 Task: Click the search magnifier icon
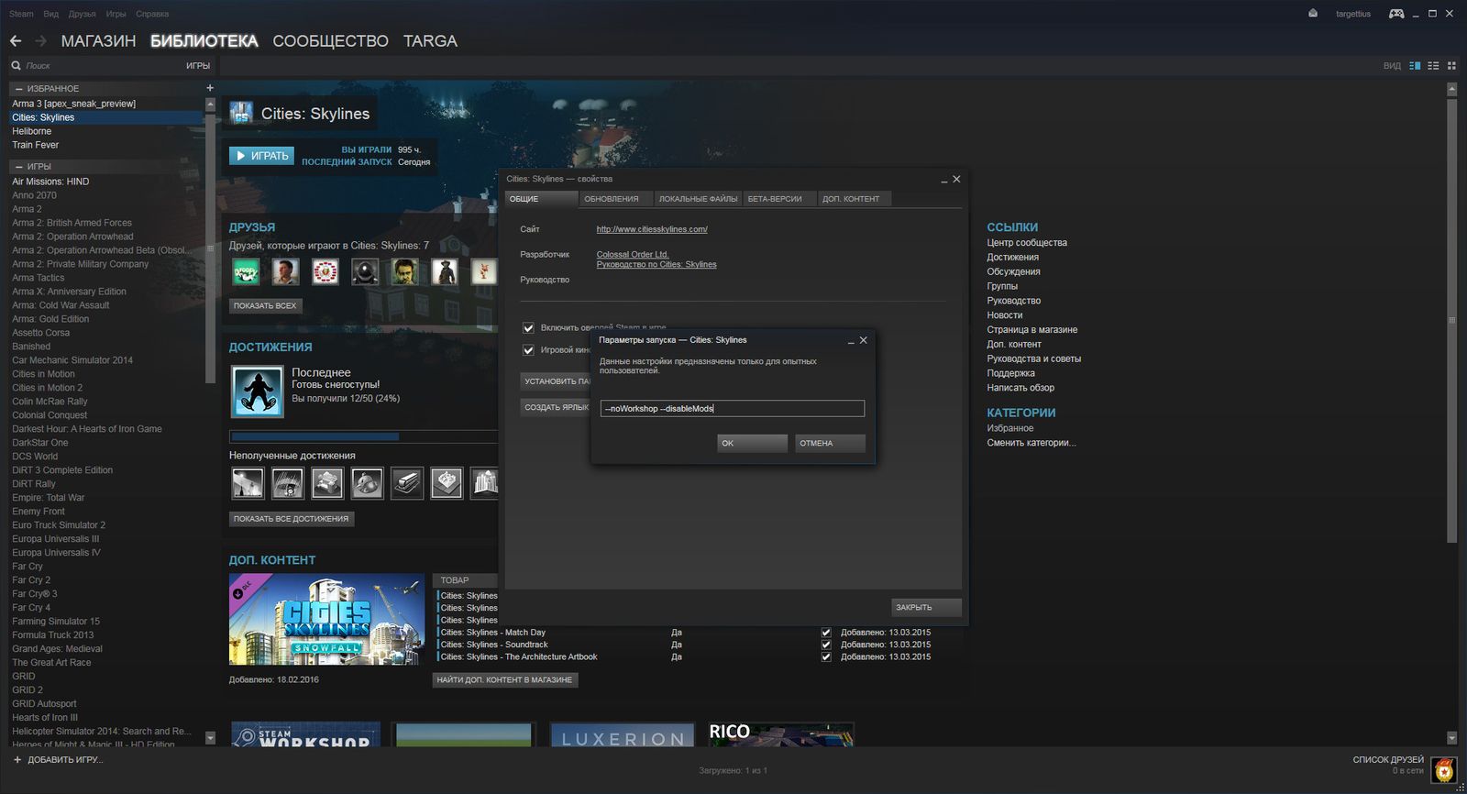[x=16, y=66]
